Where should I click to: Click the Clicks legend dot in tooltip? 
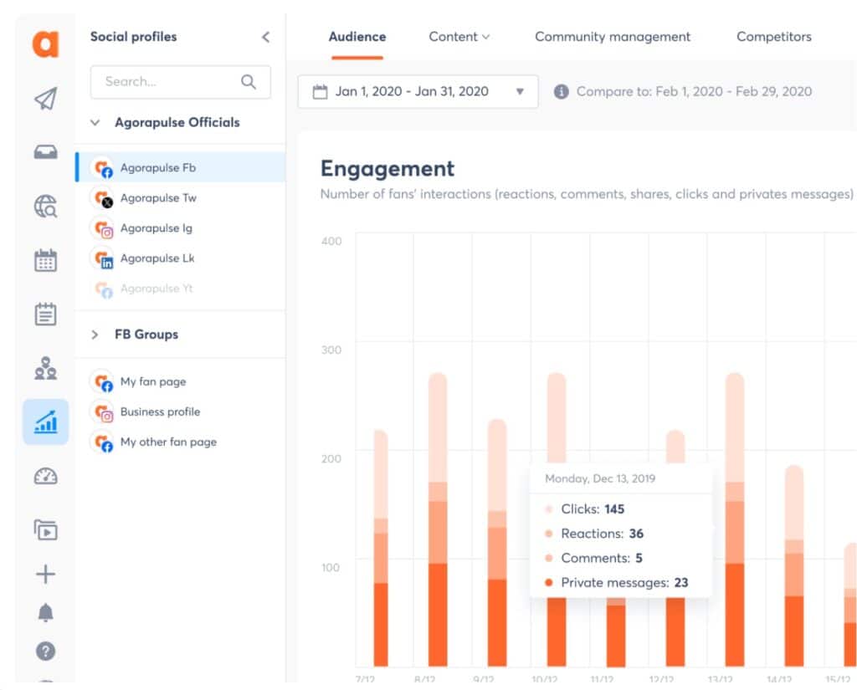coord(549,509)
